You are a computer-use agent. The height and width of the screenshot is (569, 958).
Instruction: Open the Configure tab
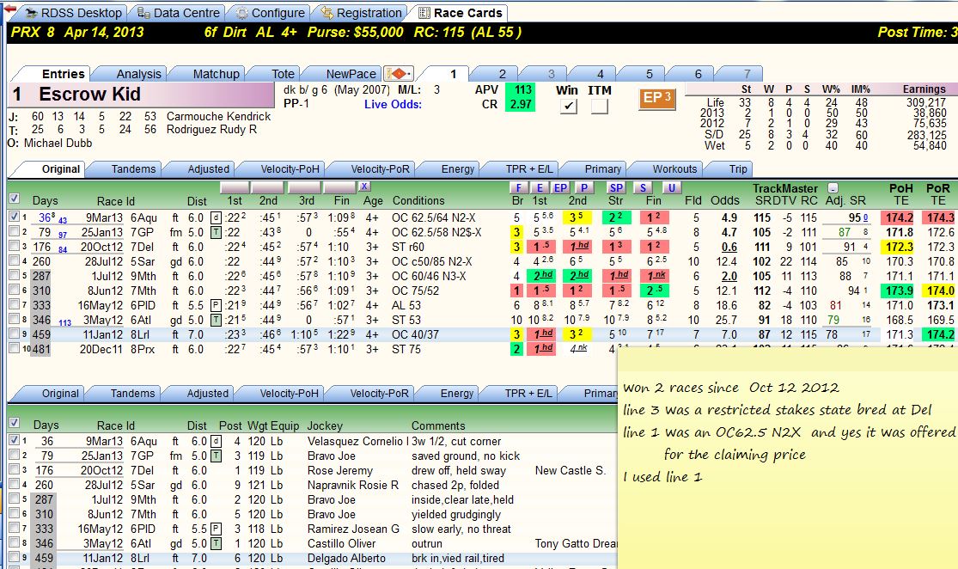[x=270, y=13]
